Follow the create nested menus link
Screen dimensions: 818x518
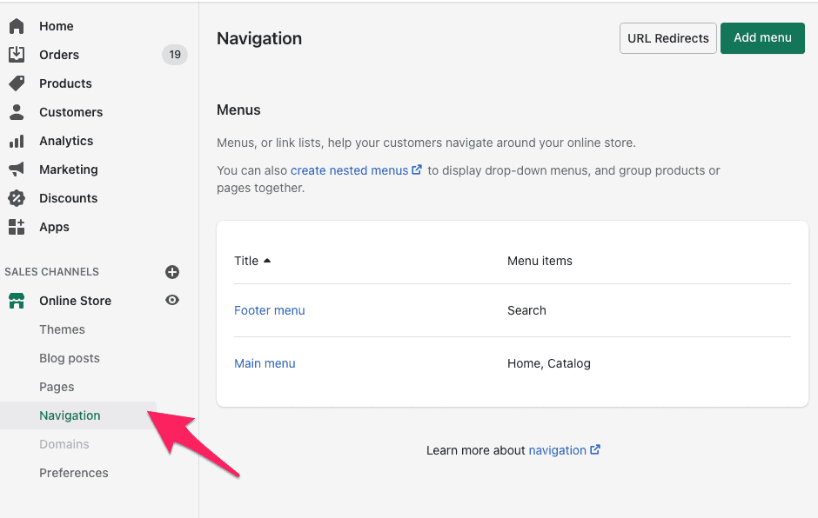point(350,170)
